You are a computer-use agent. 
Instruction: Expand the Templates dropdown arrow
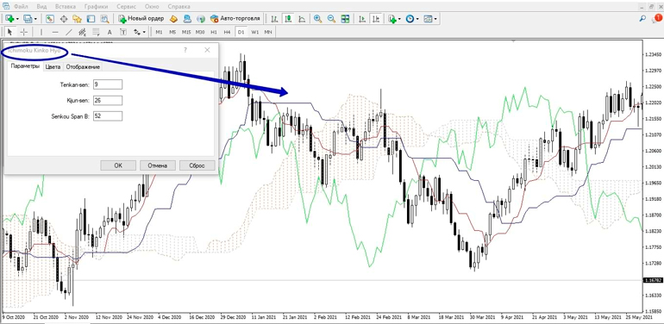435,19
